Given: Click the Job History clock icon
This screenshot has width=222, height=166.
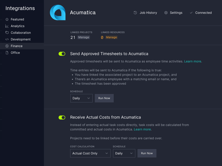Looking at the screenshot, I should [x=135, y=13].
